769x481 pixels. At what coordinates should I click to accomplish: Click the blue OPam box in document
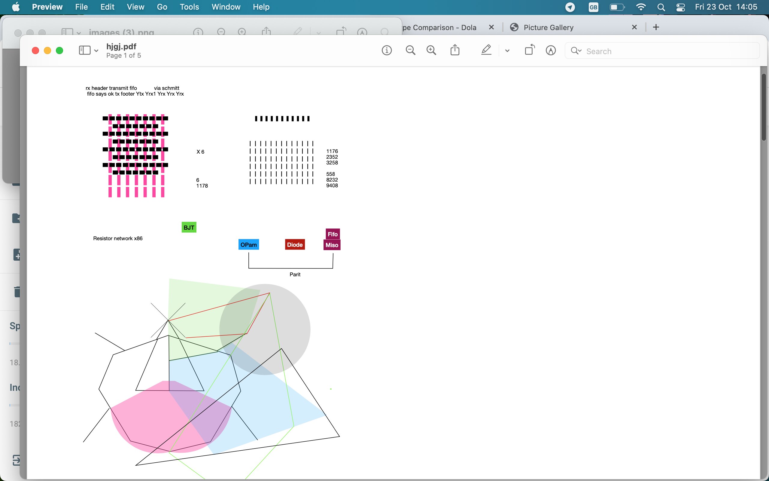pos(248,245)
